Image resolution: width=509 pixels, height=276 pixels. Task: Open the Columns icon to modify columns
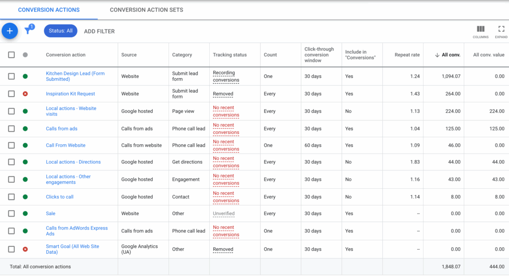click(x=480, y=30)
